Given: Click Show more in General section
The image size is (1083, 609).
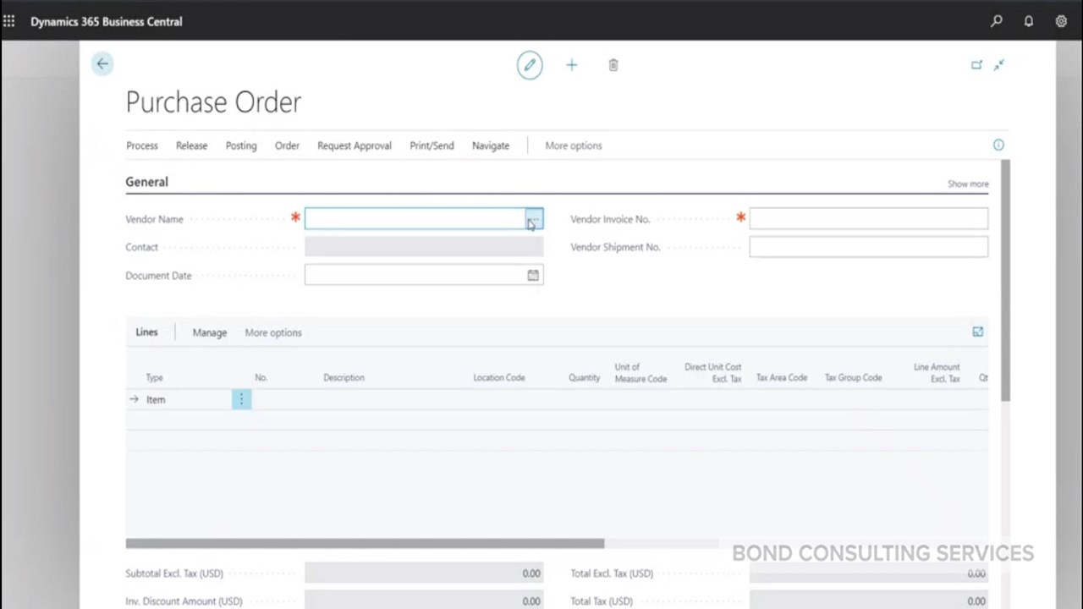Looking at the screenshot, I should point(968,184).
